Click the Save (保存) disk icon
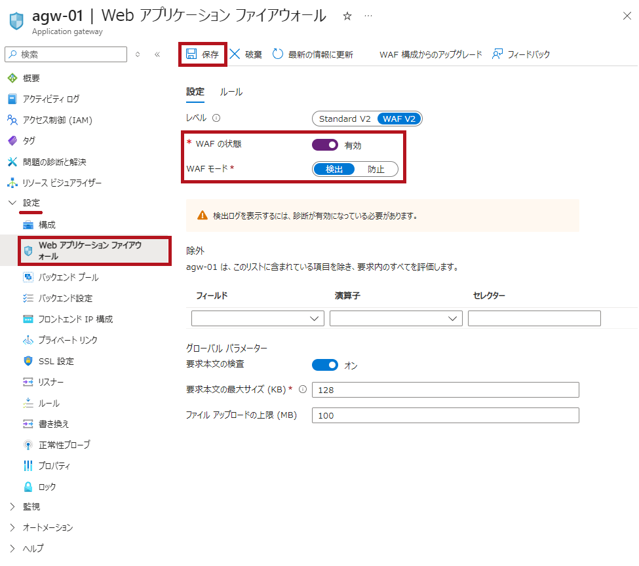Screen dimensions: 639x566 coord(191,54)
